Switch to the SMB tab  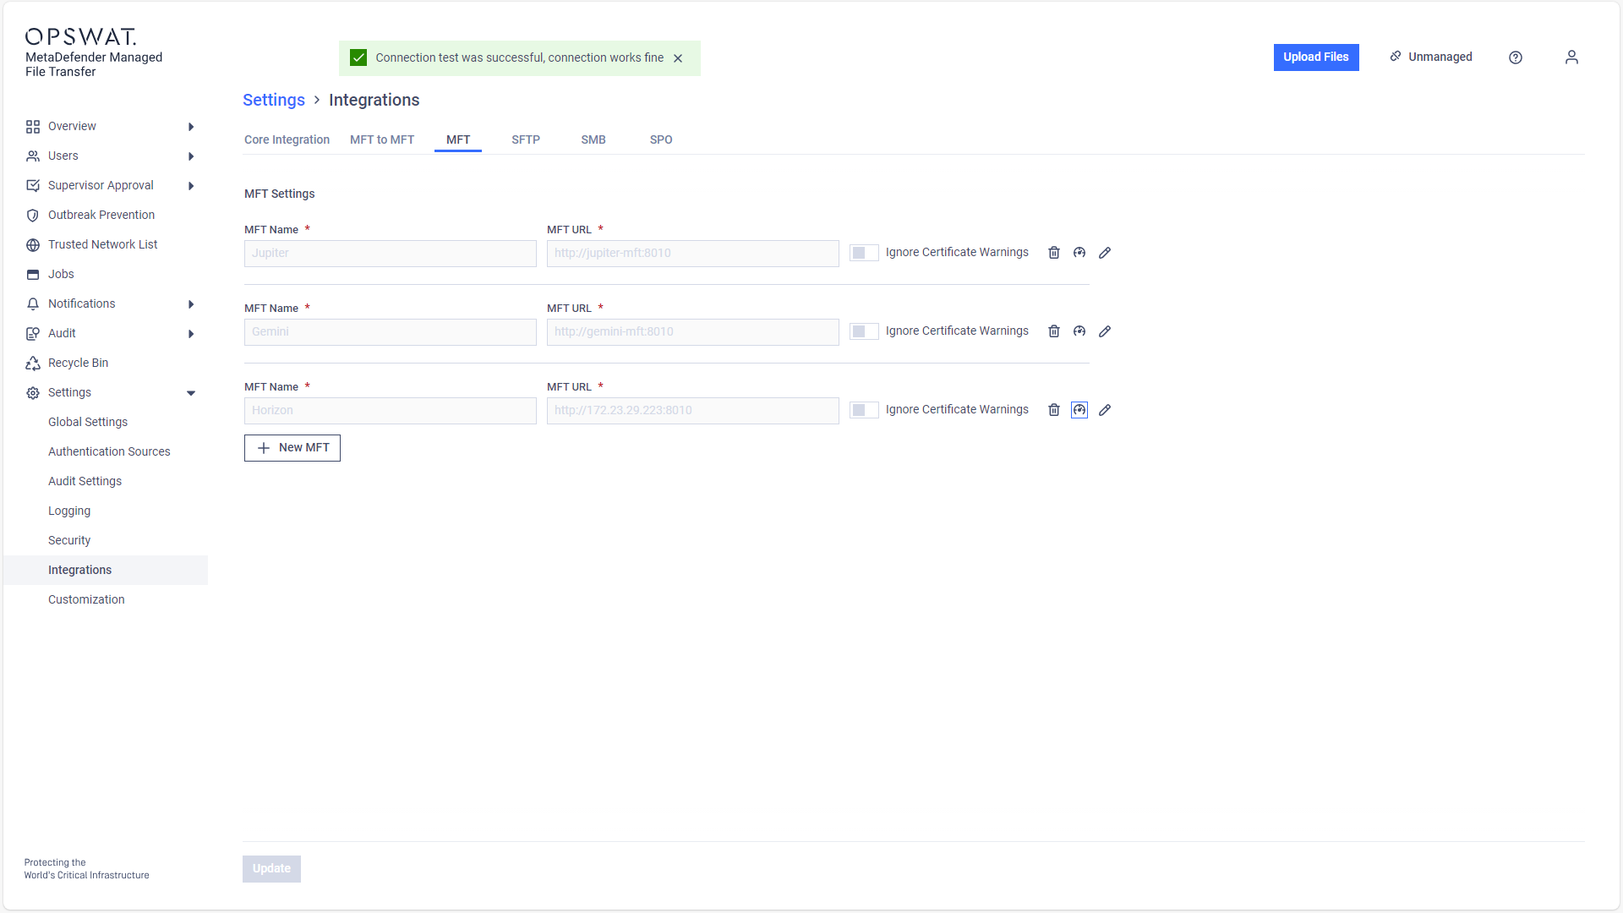(593, 140)
